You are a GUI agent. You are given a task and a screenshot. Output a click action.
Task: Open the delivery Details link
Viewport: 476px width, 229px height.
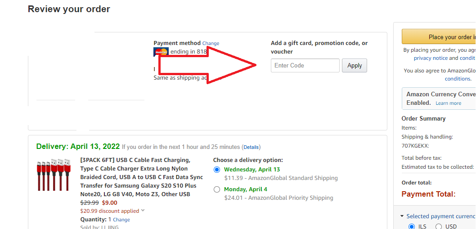click(x=251, y=147)
